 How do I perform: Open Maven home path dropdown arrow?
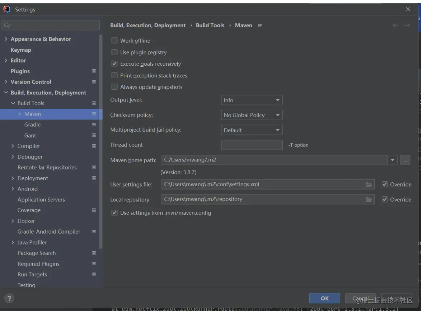[x=393, y=160]
